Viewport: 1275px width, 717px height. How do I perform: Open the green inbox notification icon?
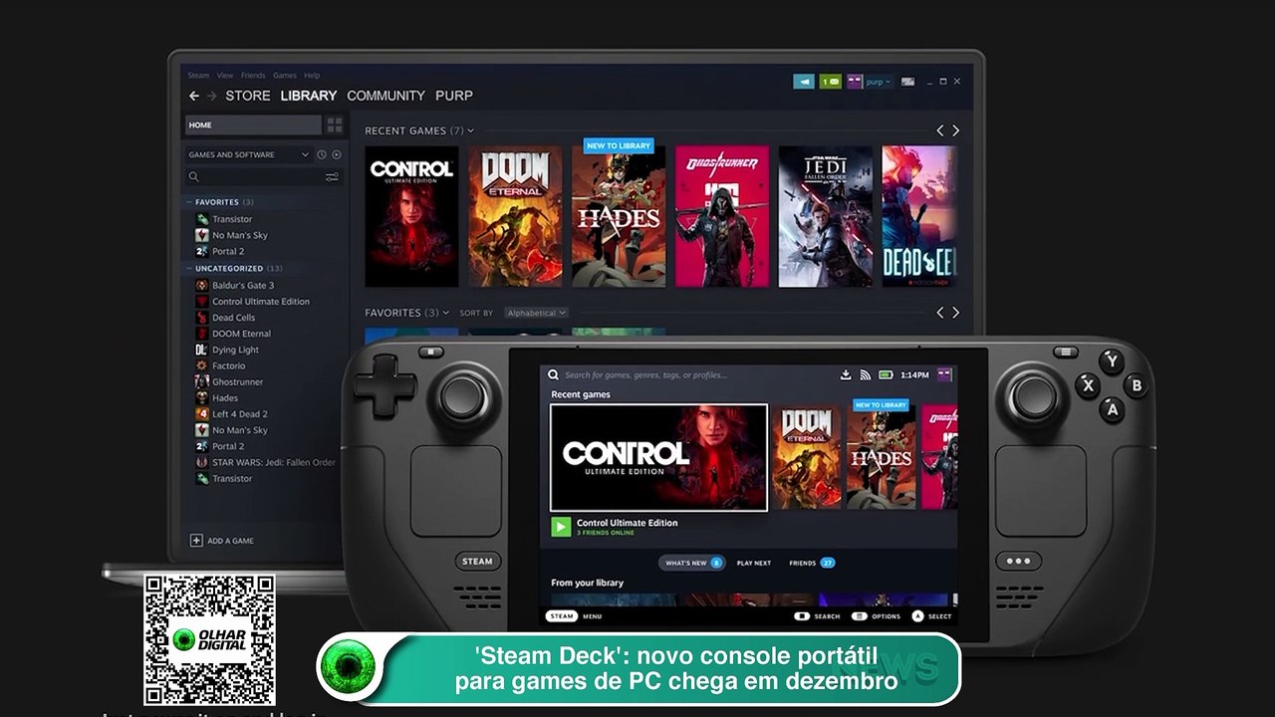click(x=831, y=82)
